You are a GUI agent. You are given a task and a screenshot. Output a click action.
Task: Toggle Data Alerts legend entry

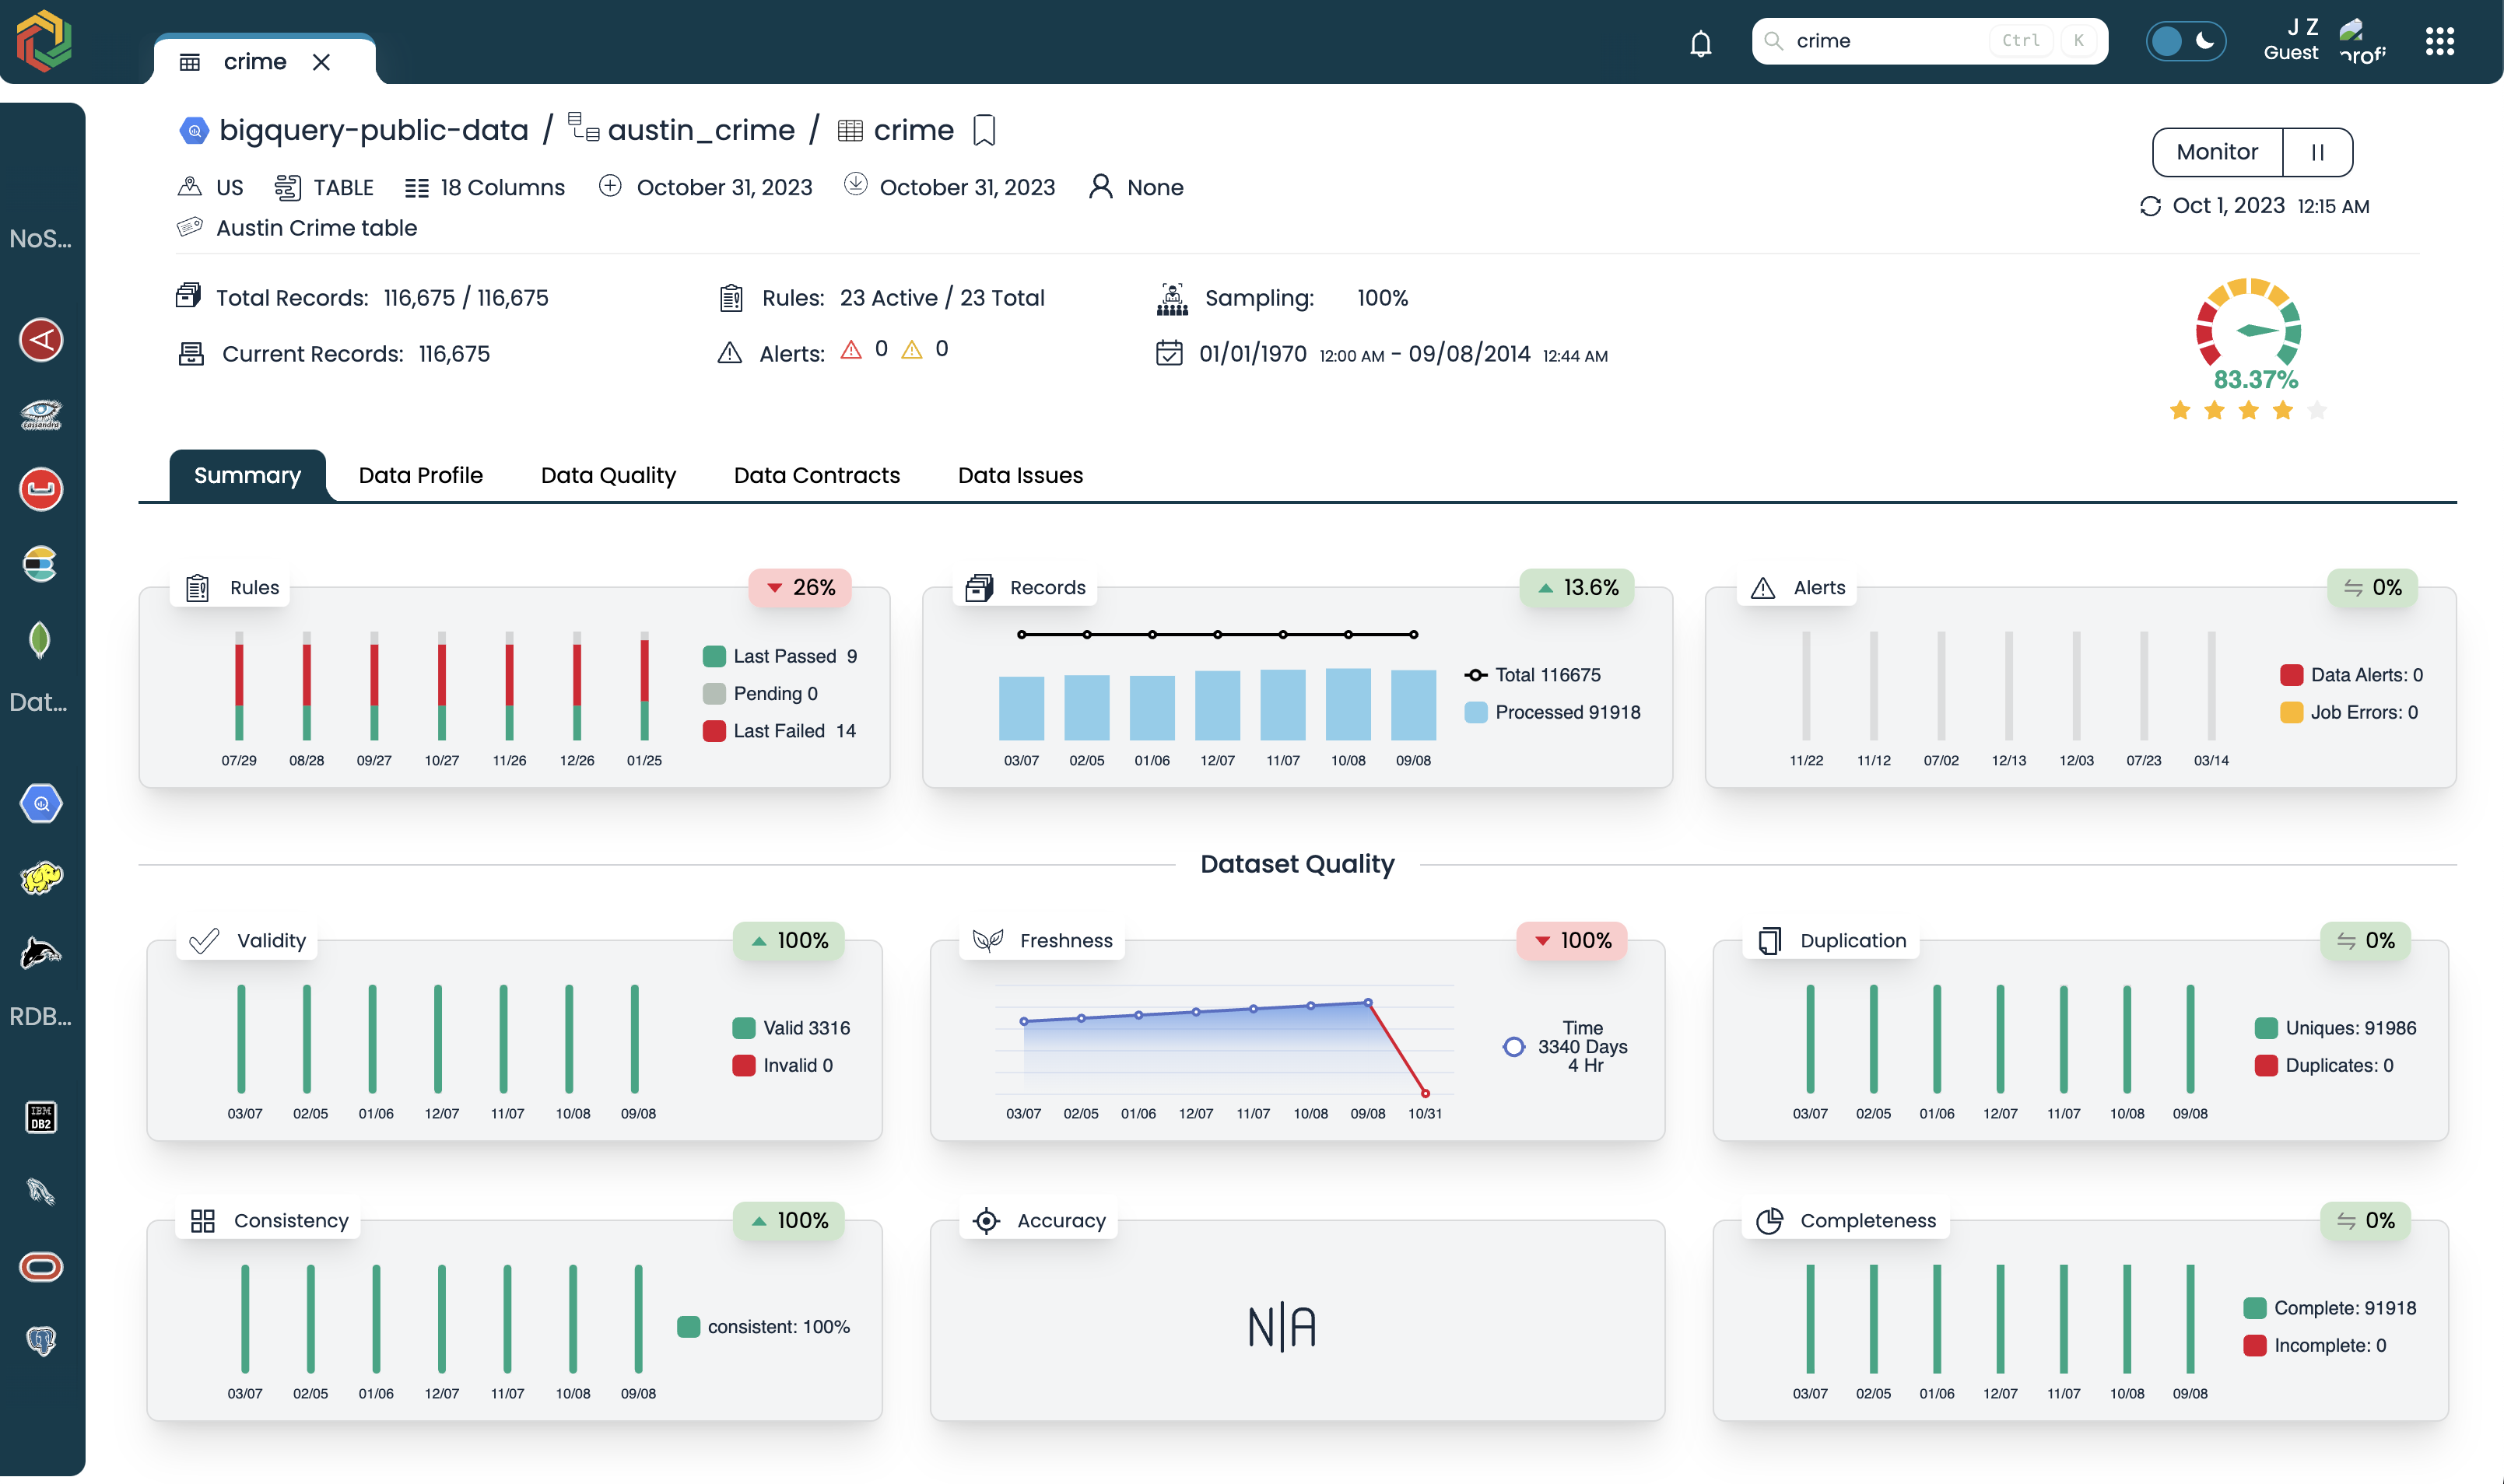(x=2352, y=675)
